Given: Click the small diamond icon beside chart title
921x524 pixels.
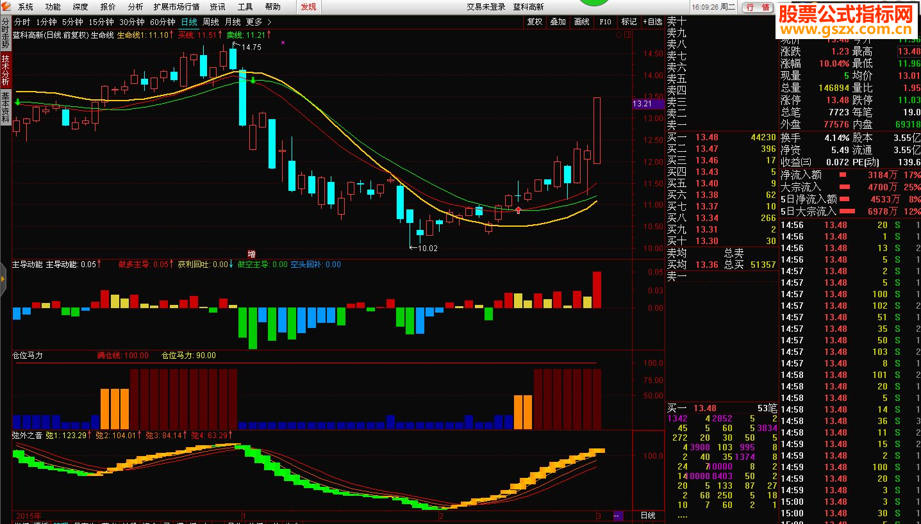Looking at the screenshot, I should point(618,35).
